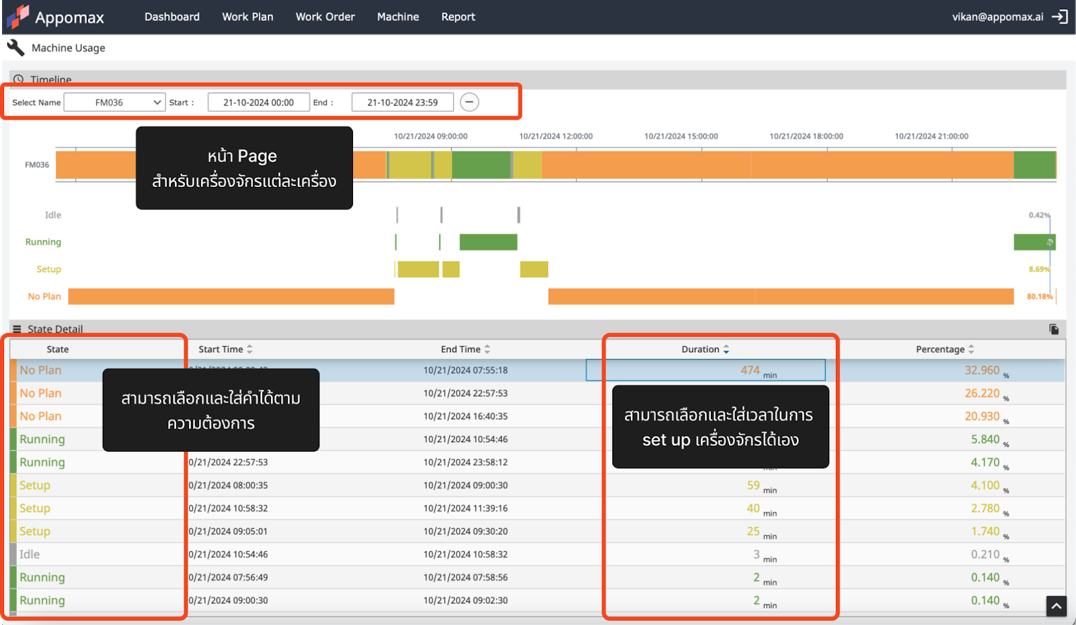Click the list icon beside State Detail
1076x625 pixels.
click(17, 329)
